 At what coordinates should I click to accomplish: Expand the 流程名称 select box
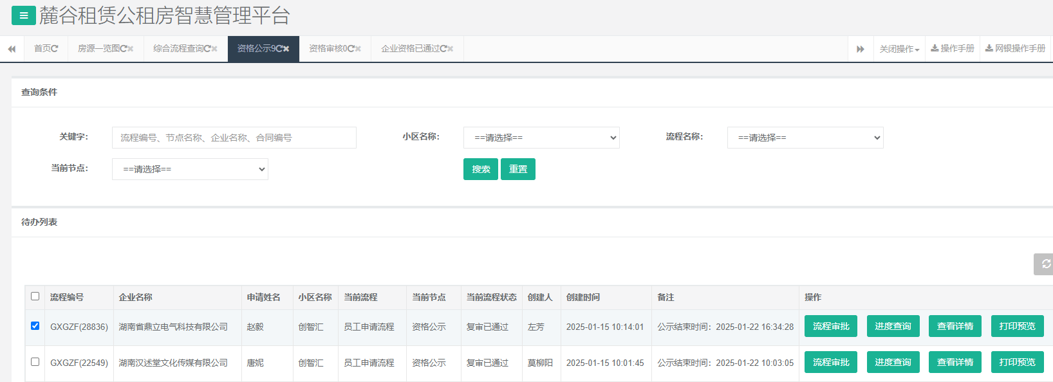[x=805, y=138]
